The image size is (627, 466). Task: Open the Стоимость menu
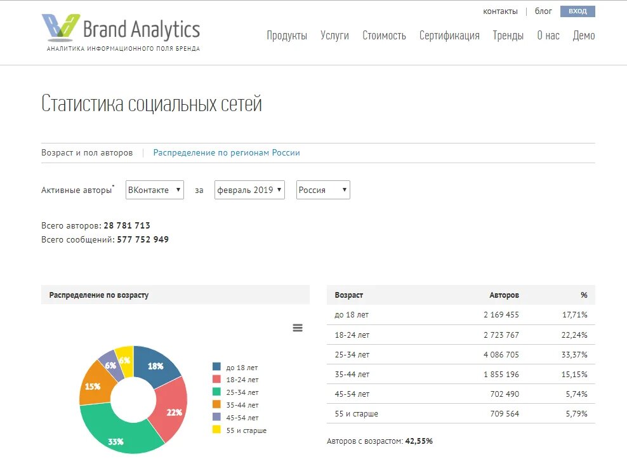(x=384, y=36)
